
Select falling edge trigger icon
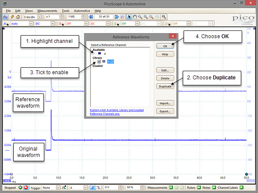(x=98, y=187)
